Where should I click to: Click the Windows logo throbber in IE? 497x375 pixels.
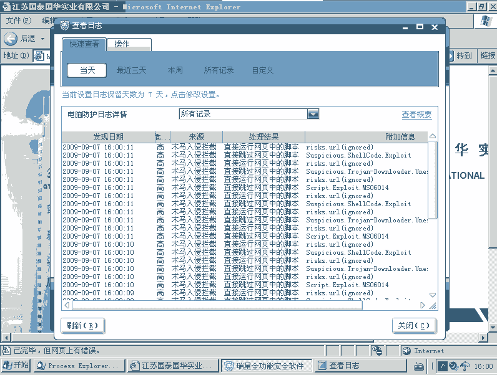(486, 21)
